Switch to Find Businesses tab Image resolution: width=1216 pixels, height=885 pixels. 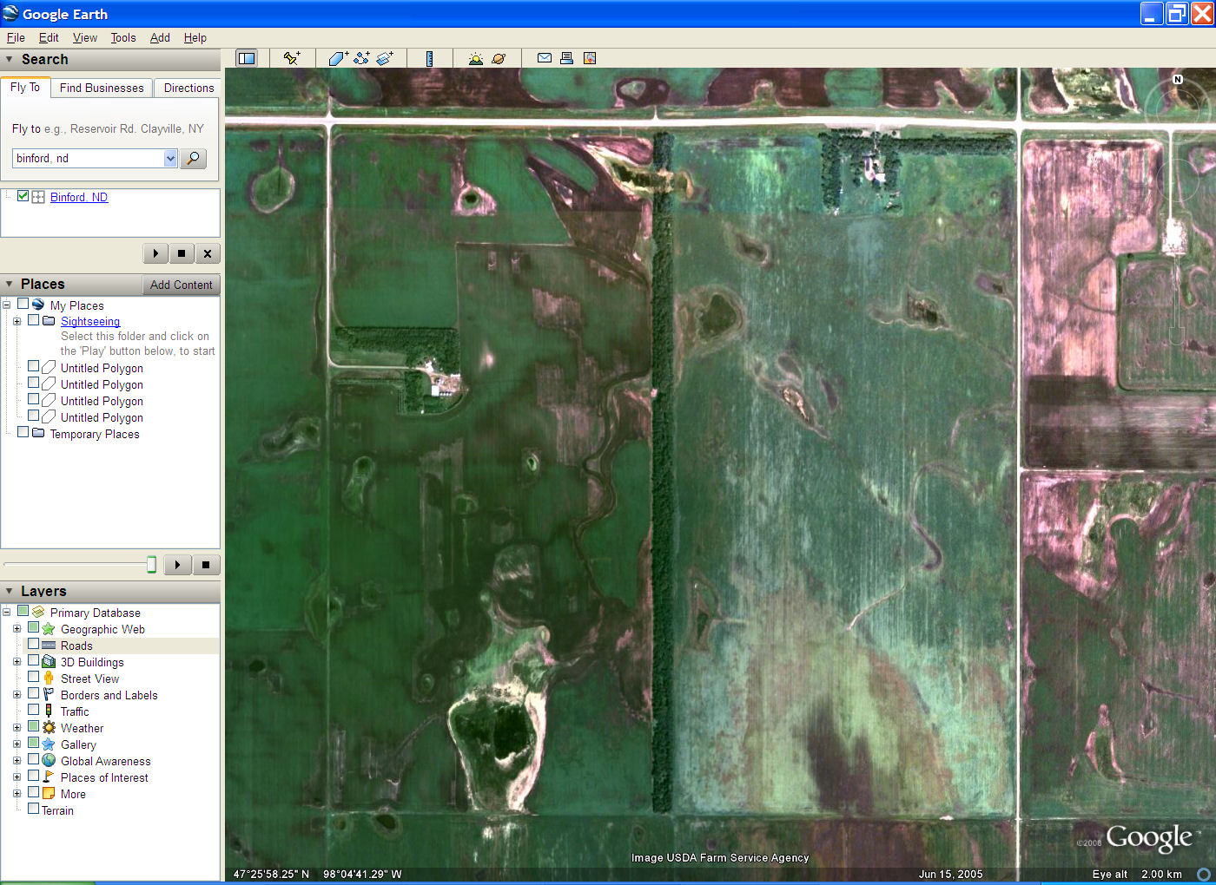pyautogui.click(x=102, y=88)
